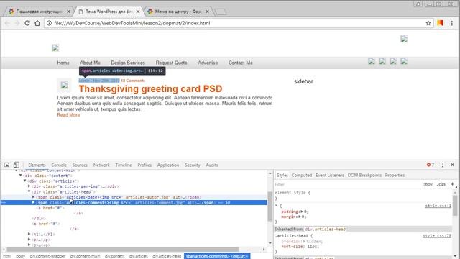This screenshot has height=259, width=460.
Task: Open the '10 Comments' link
Action: (x=133, y=81)
